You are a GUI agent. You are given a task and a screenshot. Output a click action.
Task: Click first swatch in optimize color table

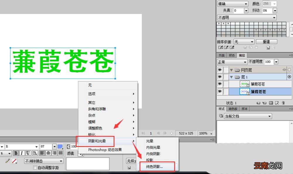coord(219,23)
